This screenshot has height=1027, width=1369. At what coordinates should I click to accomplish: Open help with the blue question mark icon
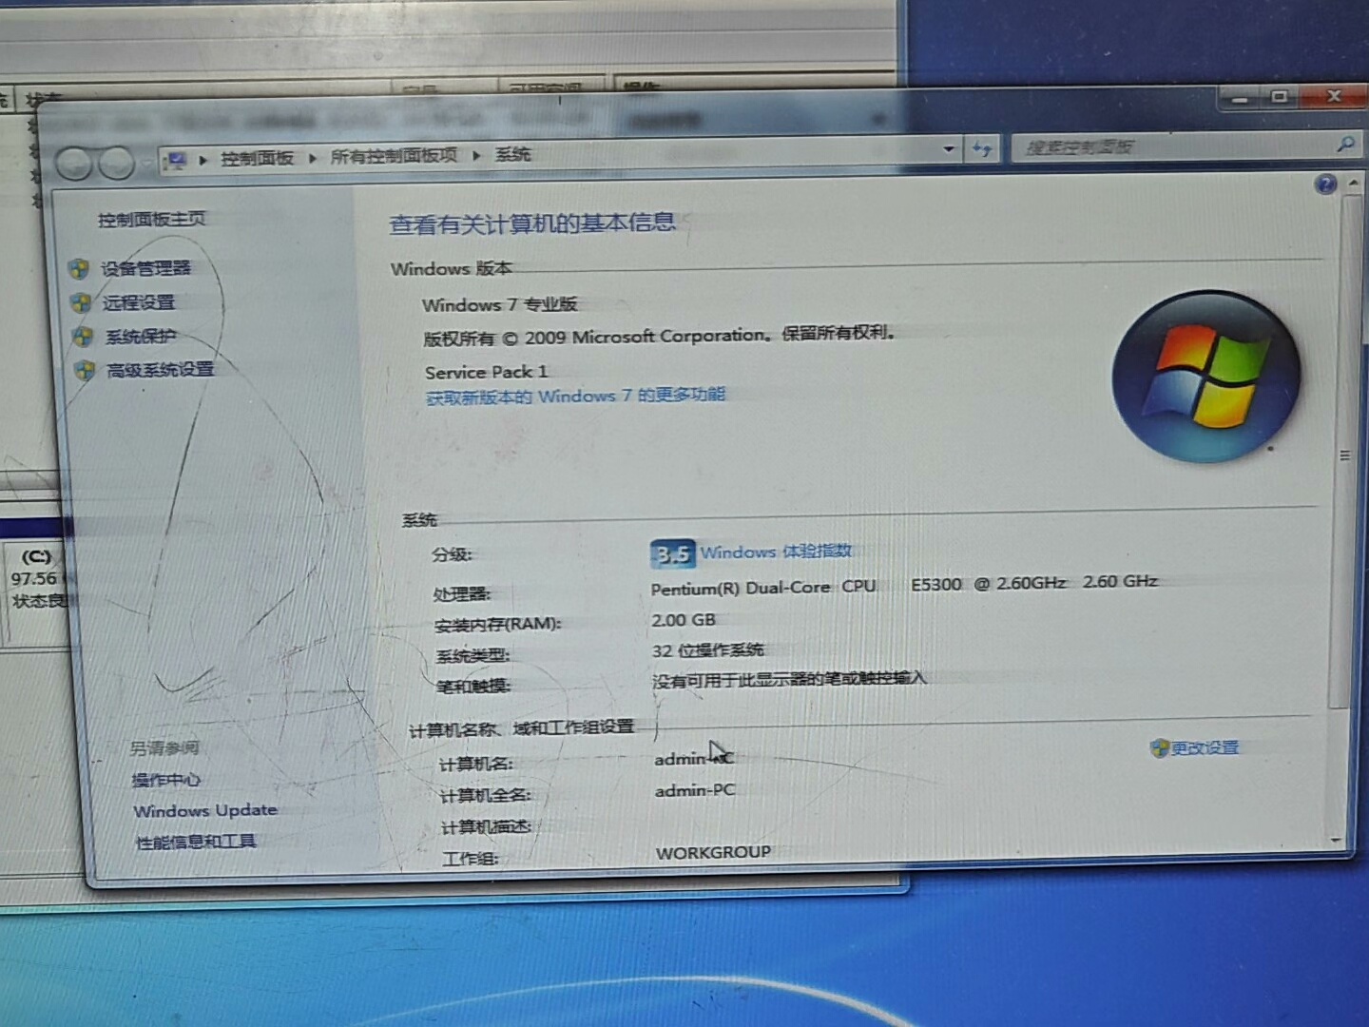coord(1325,184)
